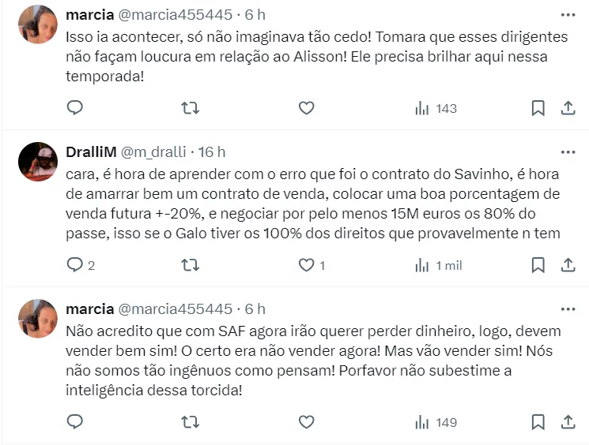Like marcia's first tweet about Alisson
The width and height of the screenshot is (589, 445).
tap(306, 108)
